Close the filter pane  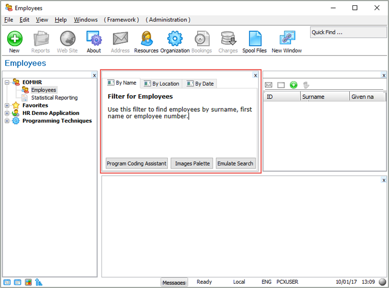pos(256,75)
